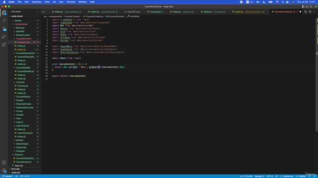Click UTF-8 encoding in status bar

[x=269, y=176]
